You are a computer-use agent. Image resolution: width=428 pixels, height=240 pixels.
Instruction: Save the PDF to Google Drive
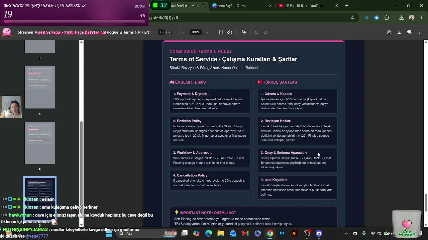[x=389, y=32]
